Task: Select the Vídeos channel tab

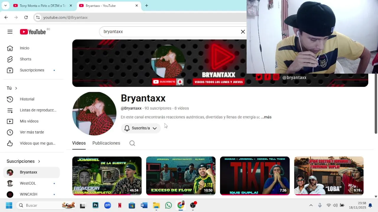Action: [x=79, y=143]
